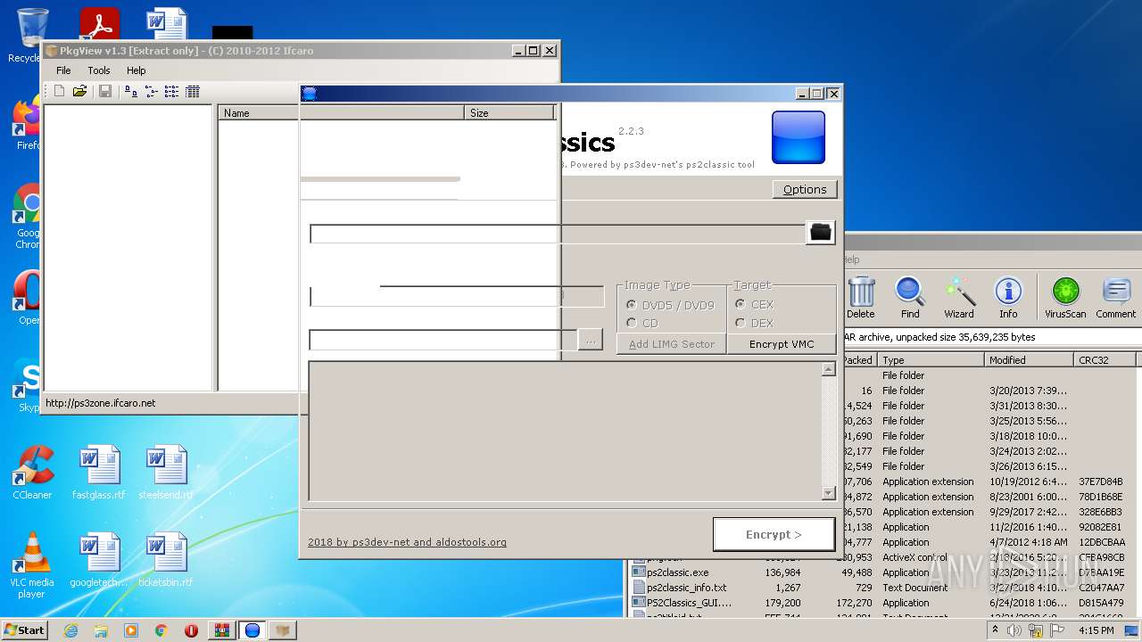Select DVD5 / DVD9 image type
The height and width of the screenshot is (642, 1142).
(x=670, y=305)
